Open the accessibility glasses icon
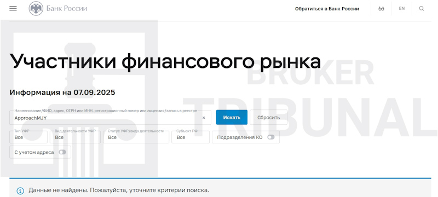The width and height of the screenshot is (438, 197). (381, 9)
